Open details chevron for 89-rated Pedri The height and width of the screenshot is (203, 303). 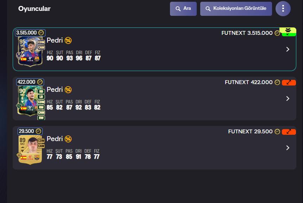click(x=288, y=148)
